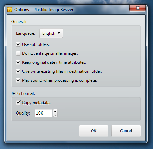Click the small arrow beside English
This screenshot has width=153, height=149.
(59, 33)
